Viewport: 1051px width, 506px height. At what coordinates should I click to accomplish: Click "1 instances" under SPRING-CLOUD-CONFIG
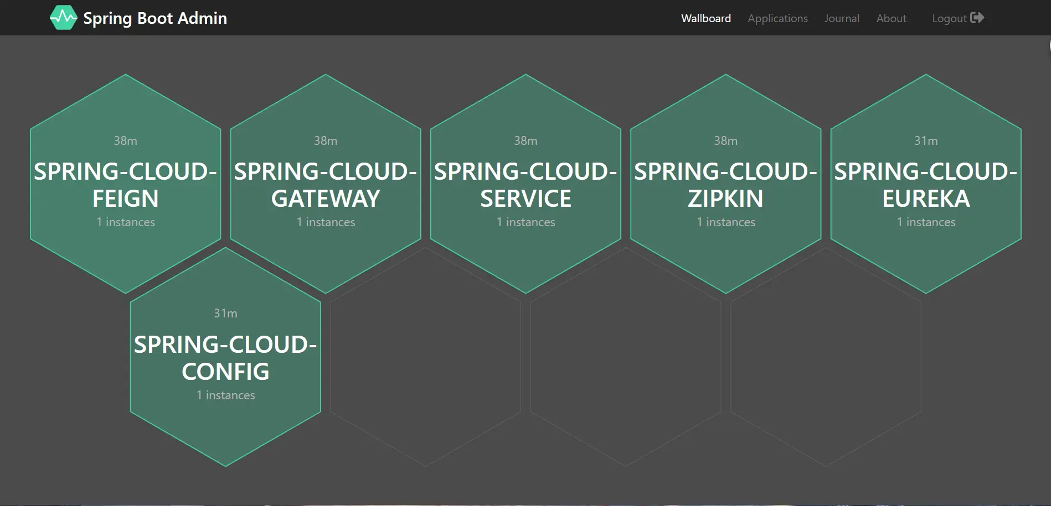(225, 395)
